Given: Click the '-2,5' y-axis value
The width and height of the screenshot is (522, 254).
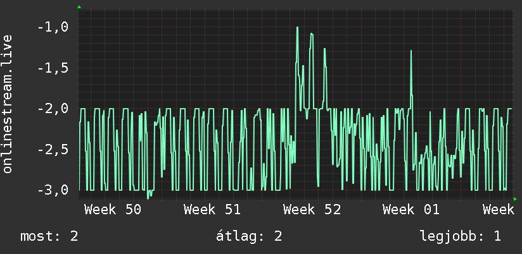Looking at the screenshot, I should [x=53, y=149].
